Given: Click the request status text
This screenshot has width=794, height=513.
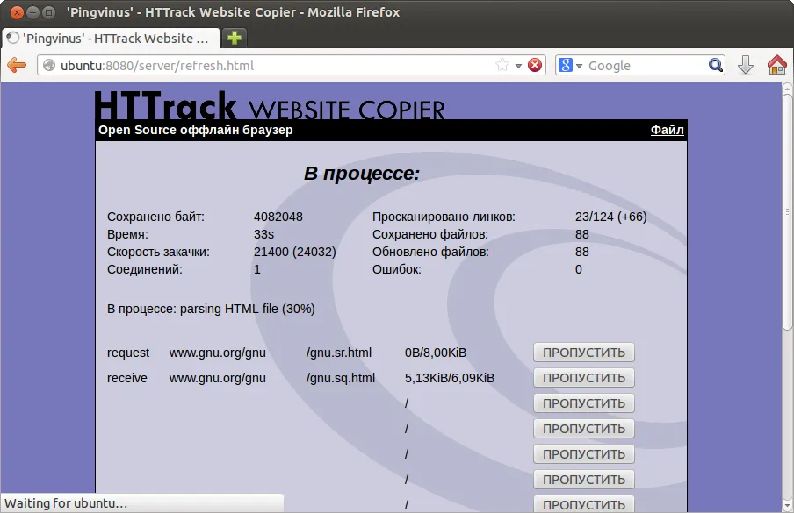Looking at the screenshot, I should tap(128, 353).
